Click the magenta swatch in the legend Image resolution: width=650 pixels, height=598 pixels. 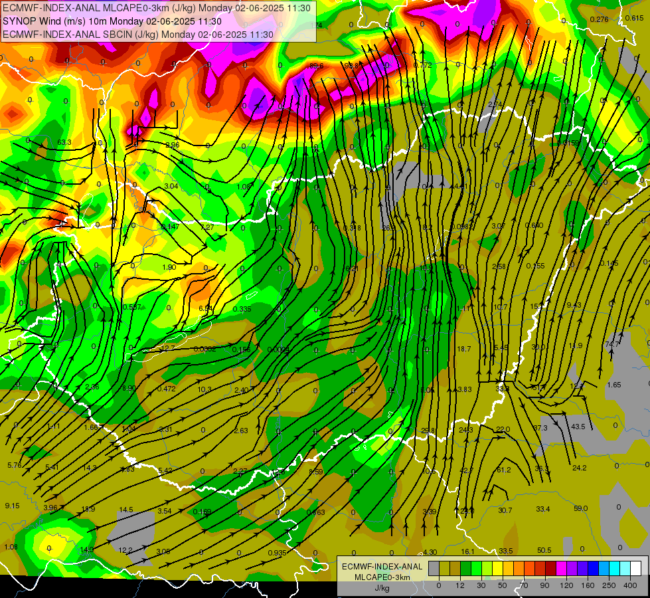(x=561, y=569)
